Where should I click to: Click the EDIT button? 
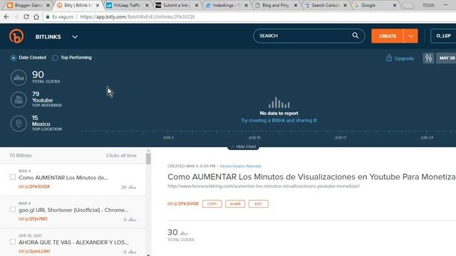pyautogui.click(x=258, y=204)
